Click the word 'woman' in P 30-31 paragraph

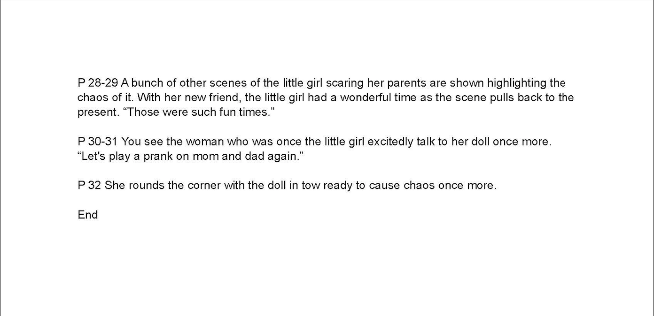205,142
